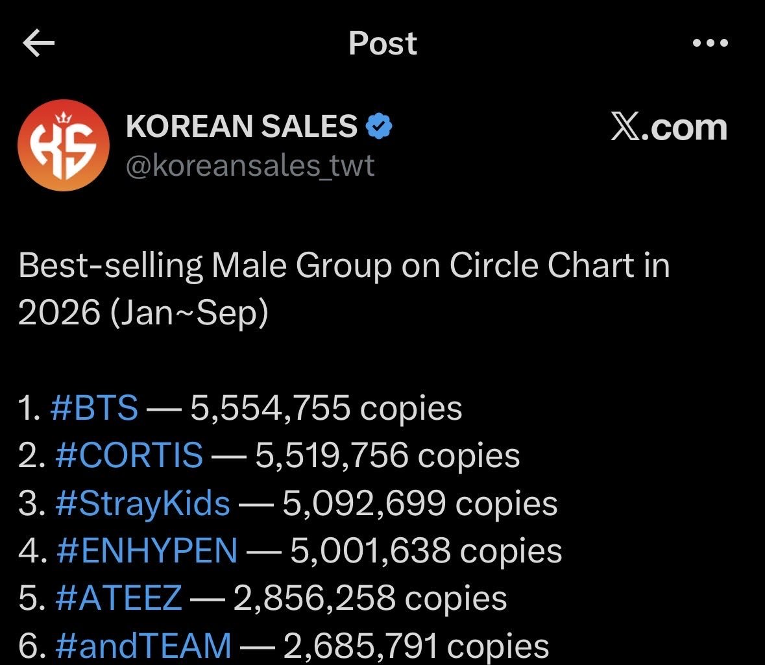Open the #ENHYPEN hashtag
This screenshot has height=665, width=765.
(x=147, y=551)
